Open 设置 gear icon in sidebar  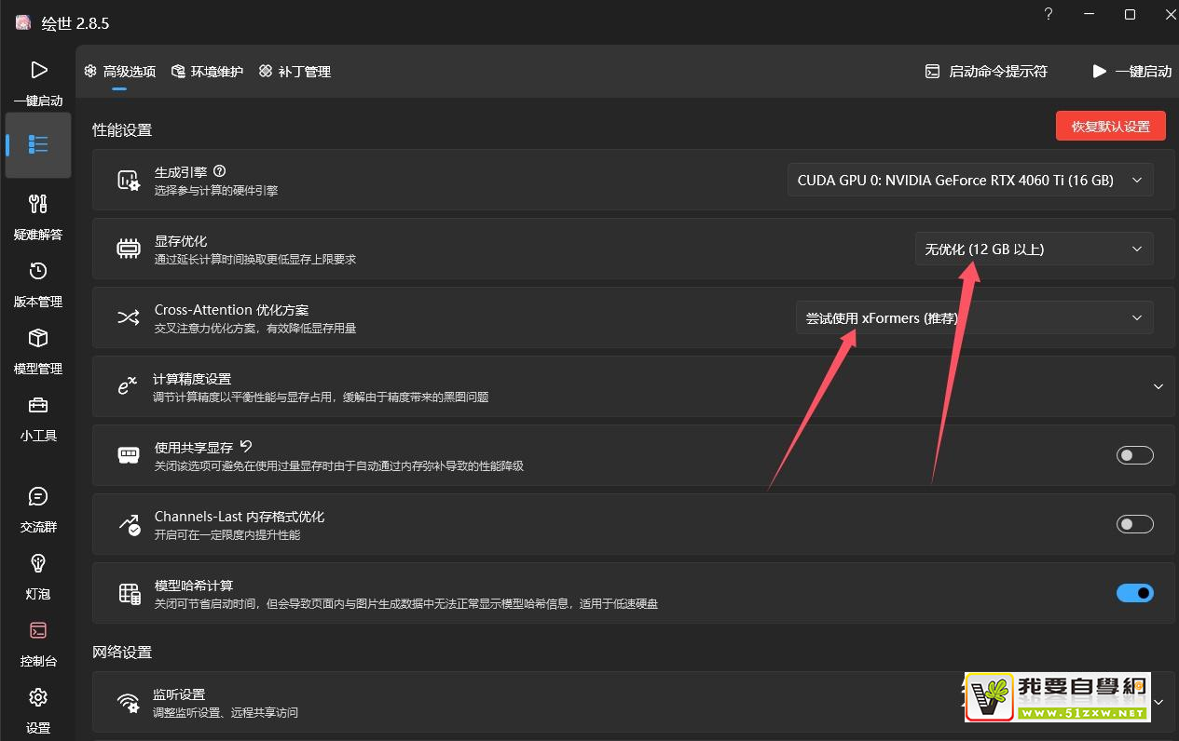[38, 698]
